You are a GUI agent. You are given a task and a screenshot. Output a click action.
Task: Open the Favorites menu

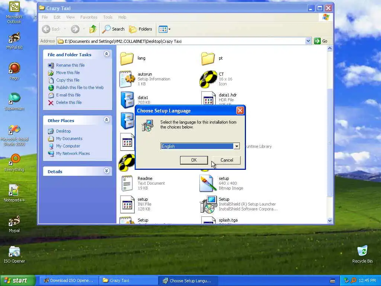click(89, 17)
